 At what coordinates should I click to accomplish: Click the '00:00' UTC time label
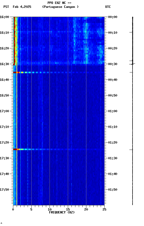[x=113, y=17]
